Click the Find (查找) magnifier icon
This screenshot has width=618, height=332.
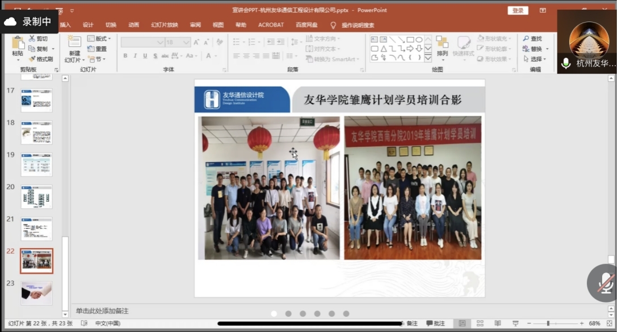525,39
